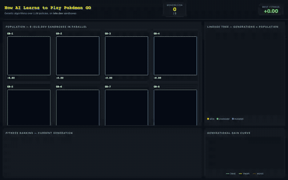This screenshot has width=288, height=180.
Task: Click the 'elite' legend text
Action: coord(212,119)
